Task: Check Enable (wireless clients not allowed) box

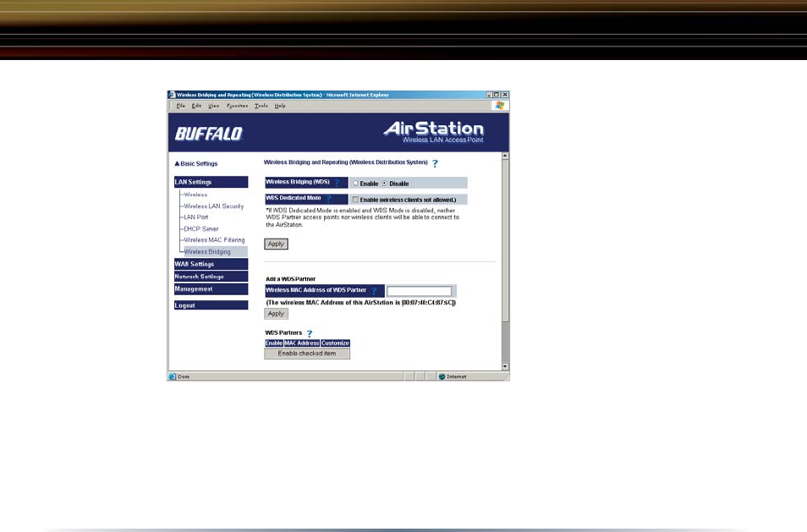Action: [355, 200]
